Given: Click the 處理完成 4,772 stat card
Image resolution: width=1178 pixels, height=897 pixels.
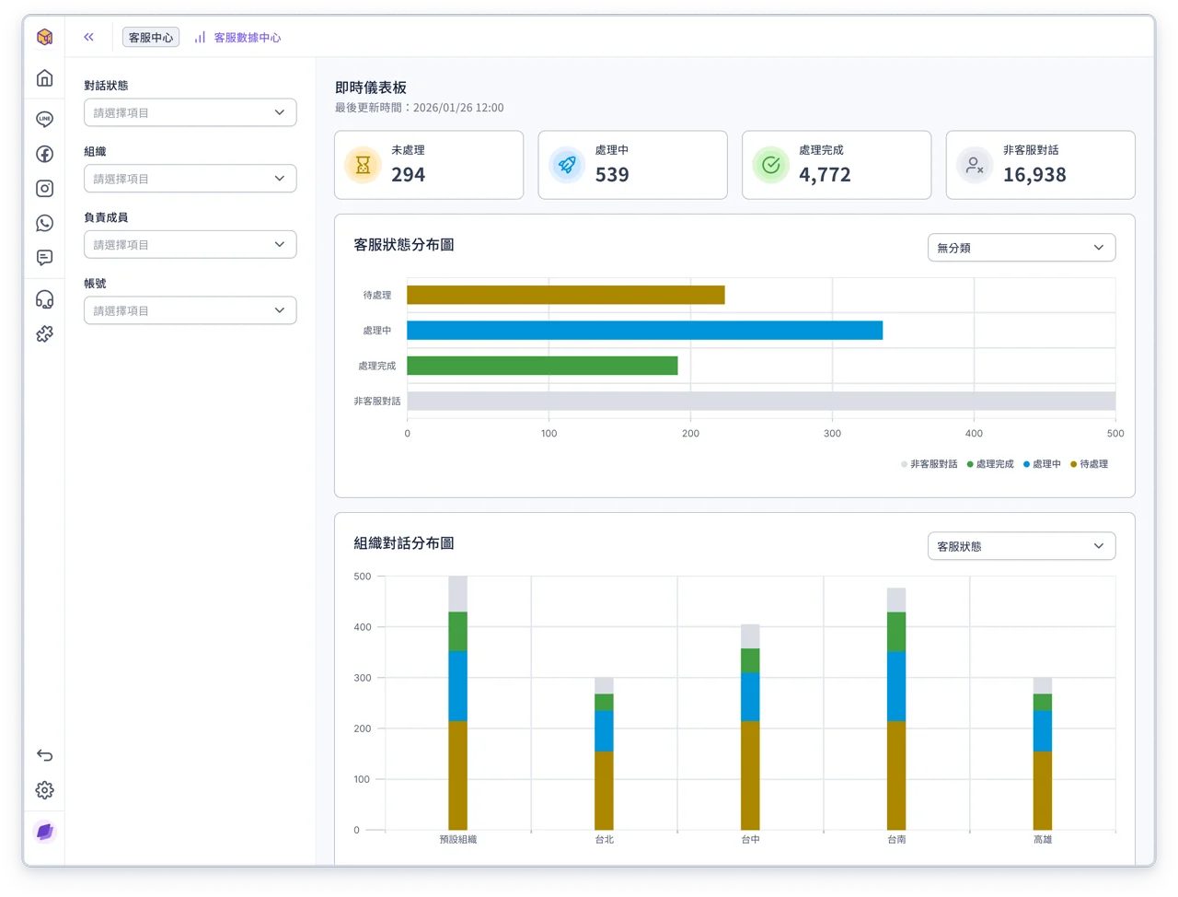Looking at the screenshot, I should [837, 165].
